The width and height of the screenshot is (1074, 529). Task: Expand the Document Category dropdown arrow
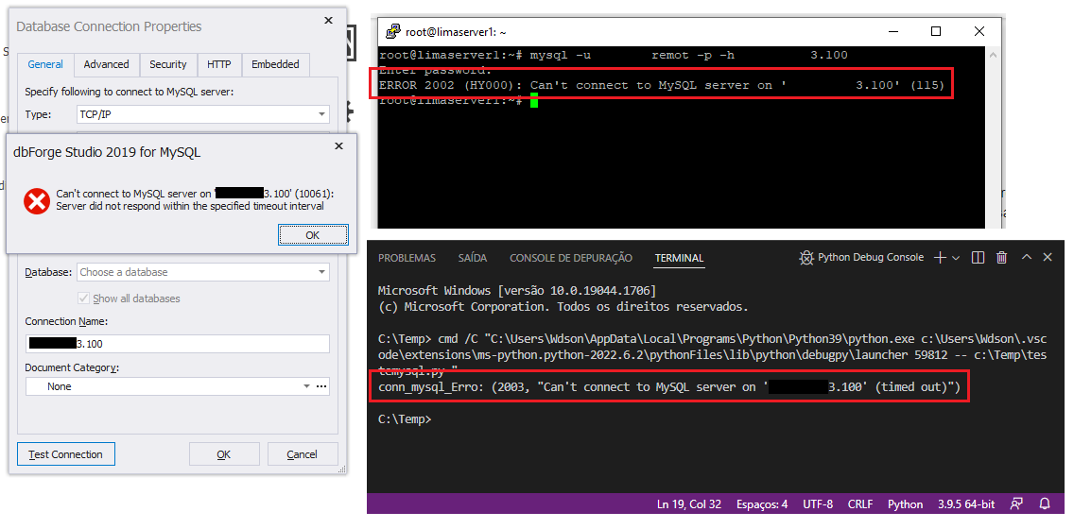[307, 386]
